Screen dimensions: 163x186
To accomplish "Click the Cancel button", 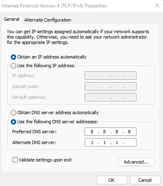I will click(x=145, y=180).
